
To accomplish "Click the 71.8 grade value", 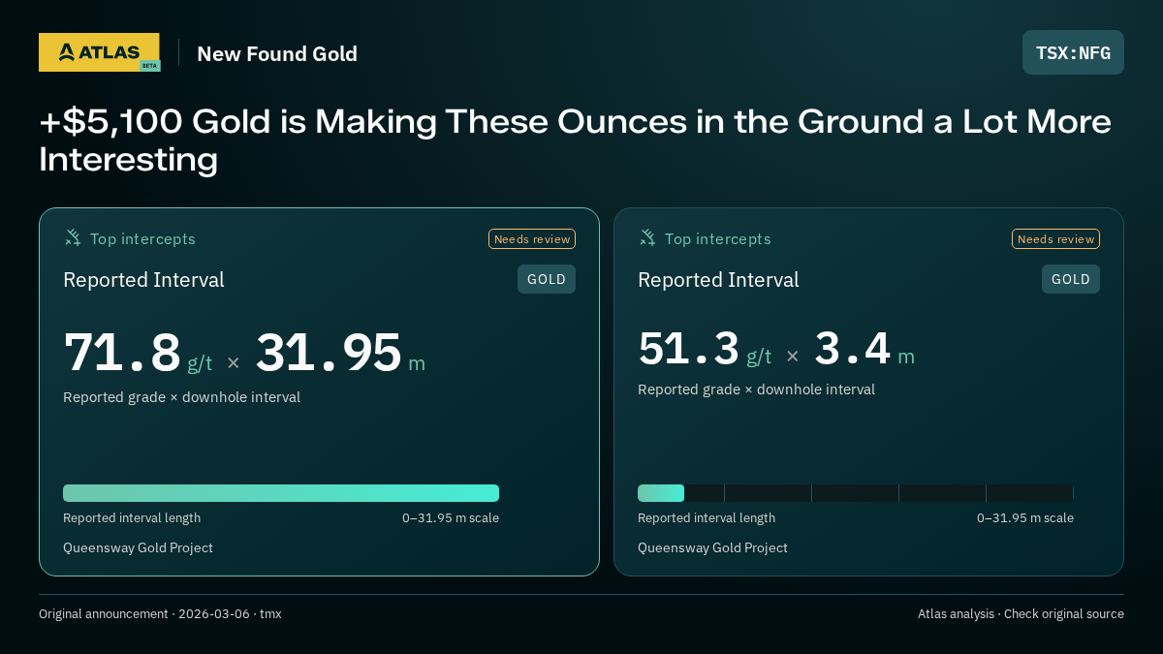I will [122, 352].
